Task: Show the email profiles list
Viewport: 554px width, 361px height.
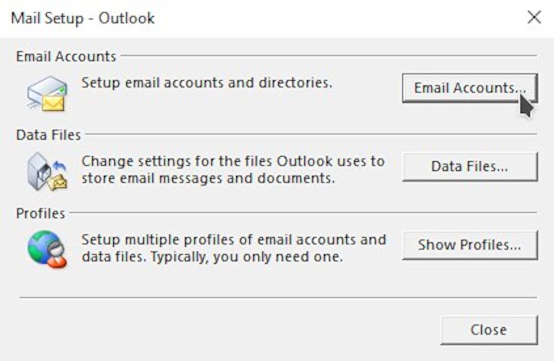Action: pyautogui.click(x=470, y=245)
